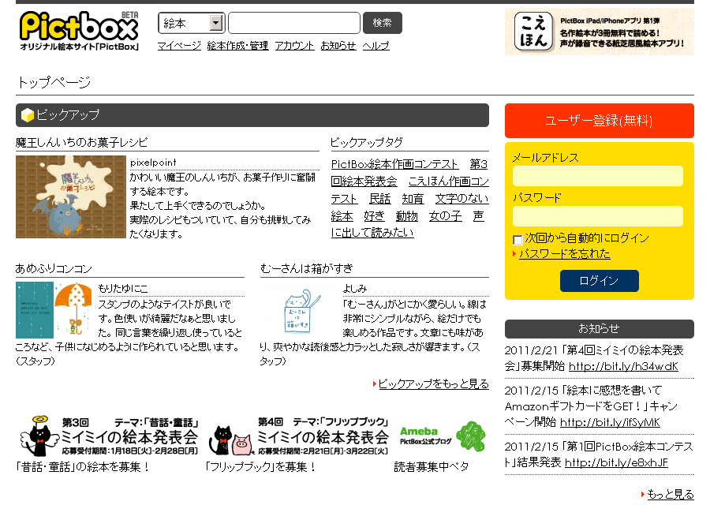Screen dimensions: 710x505
Task: Open ヘルプ menu link
Action: pos(376,46)
